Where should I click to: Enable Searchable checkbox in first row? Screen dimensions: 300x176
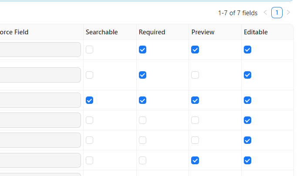tap(90, 50)
